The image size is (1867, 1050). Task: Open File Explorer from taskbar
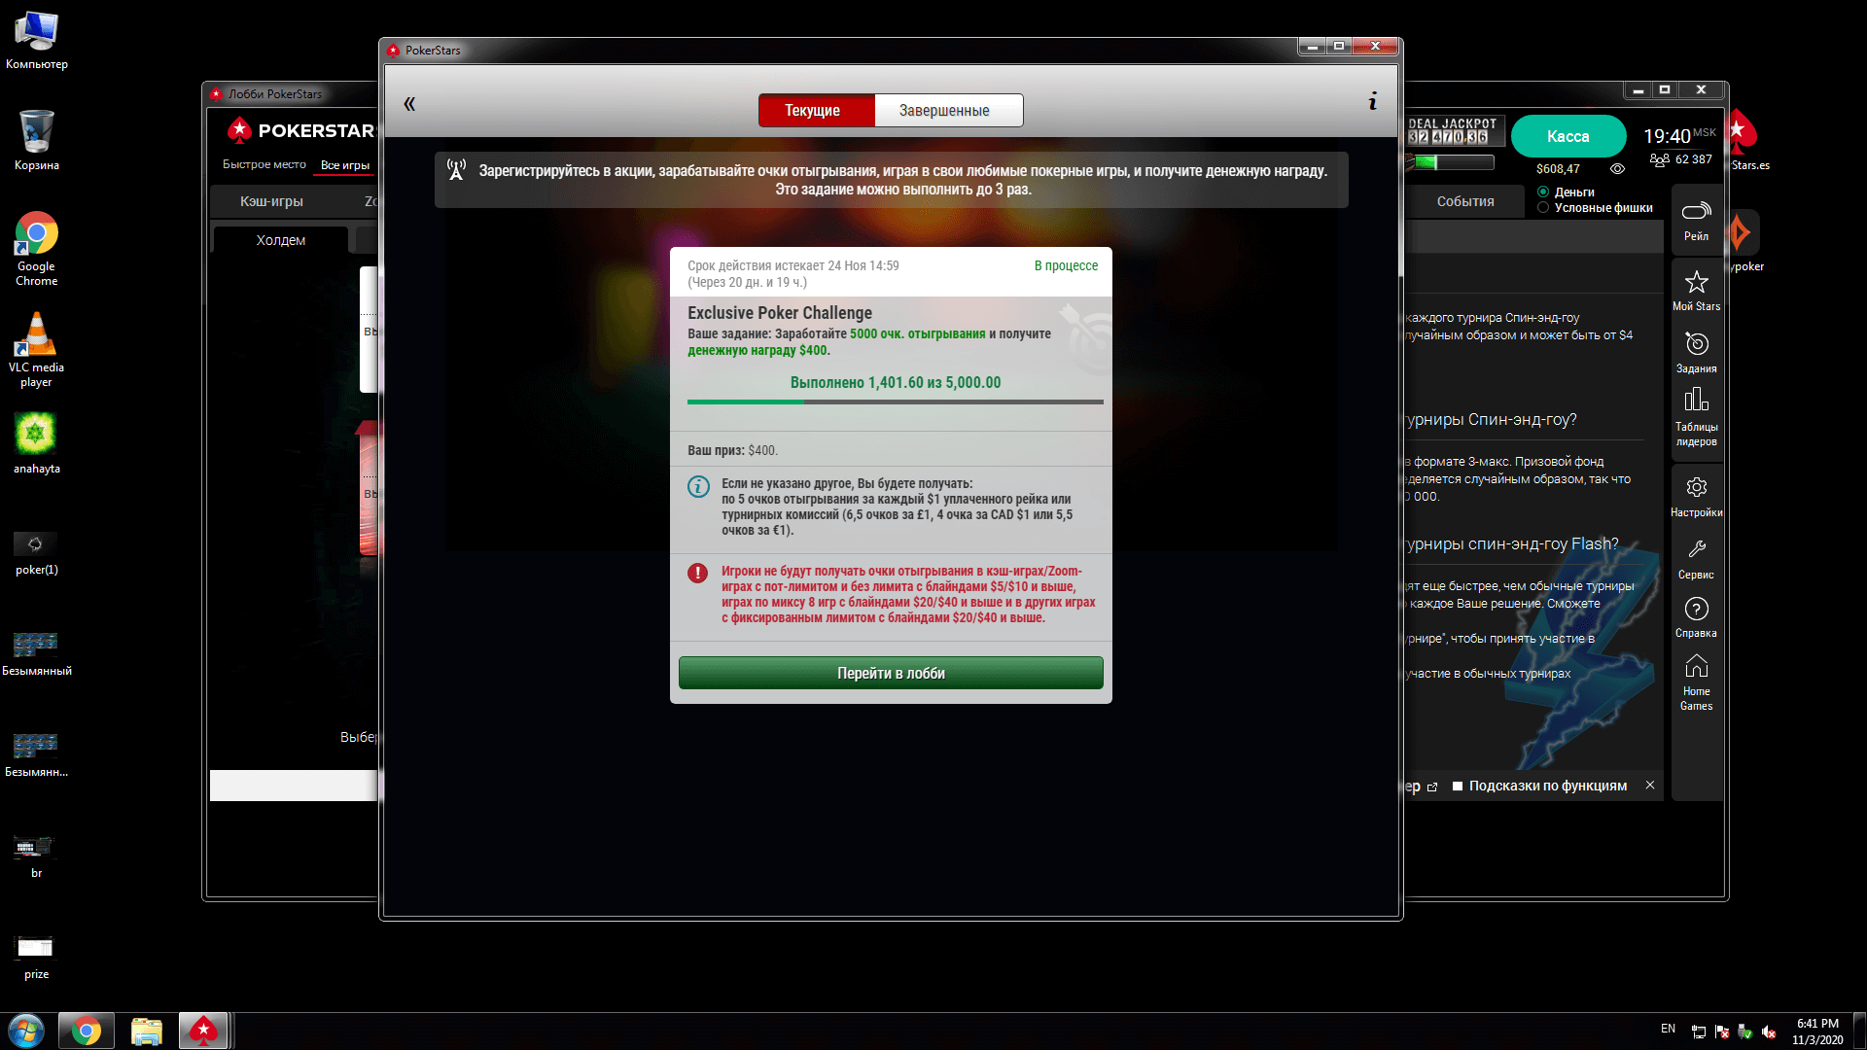click(147, 1031)
